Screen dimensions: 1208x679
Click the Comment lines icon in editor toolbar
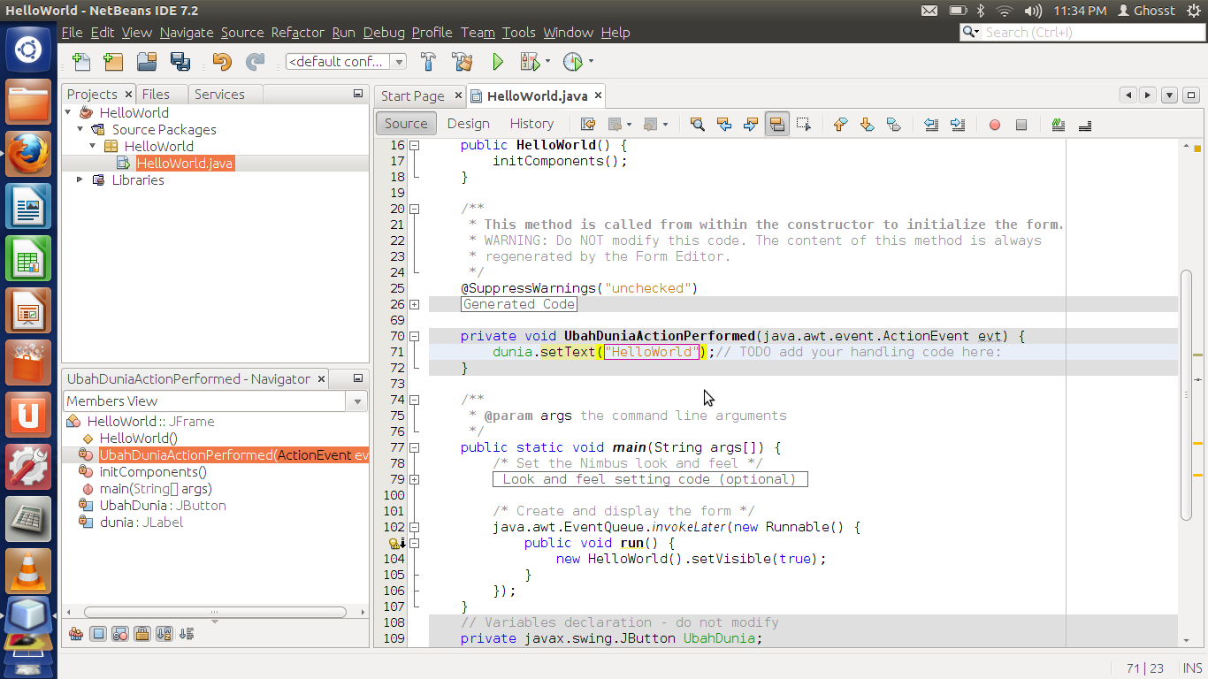1058,124
